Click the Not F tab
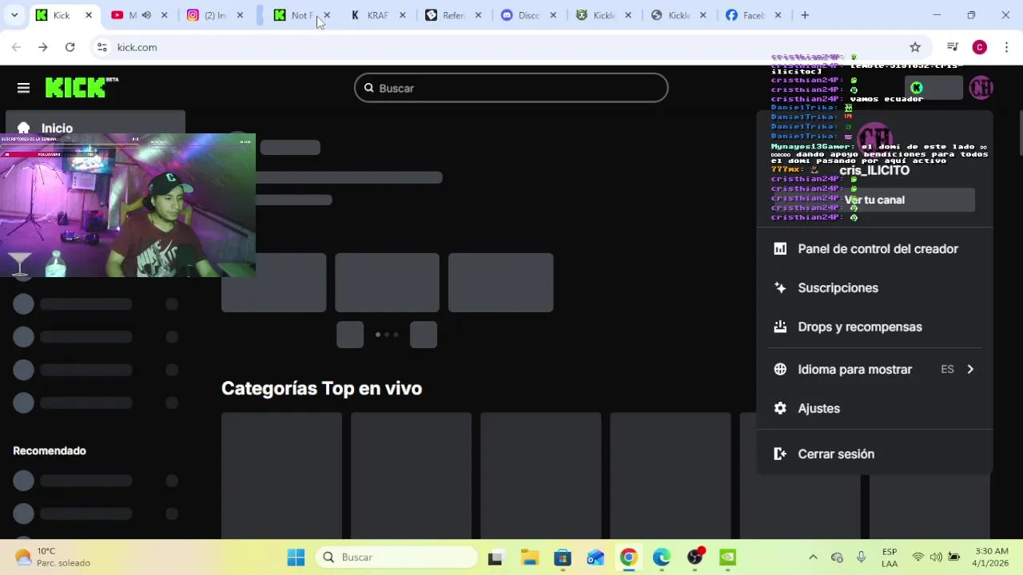1023x575 pixels. [x=302, y=15]
